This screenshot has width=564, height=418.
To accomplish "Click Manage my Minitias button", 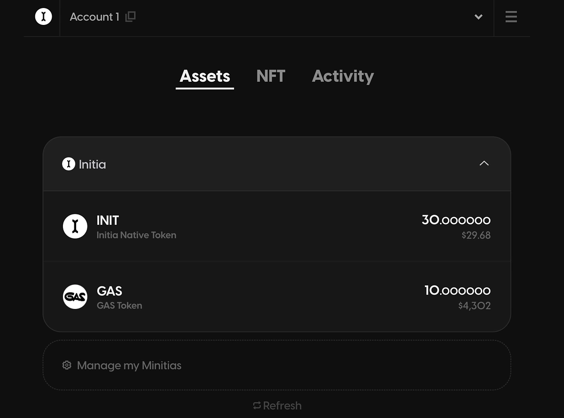I will coord(277,365).
